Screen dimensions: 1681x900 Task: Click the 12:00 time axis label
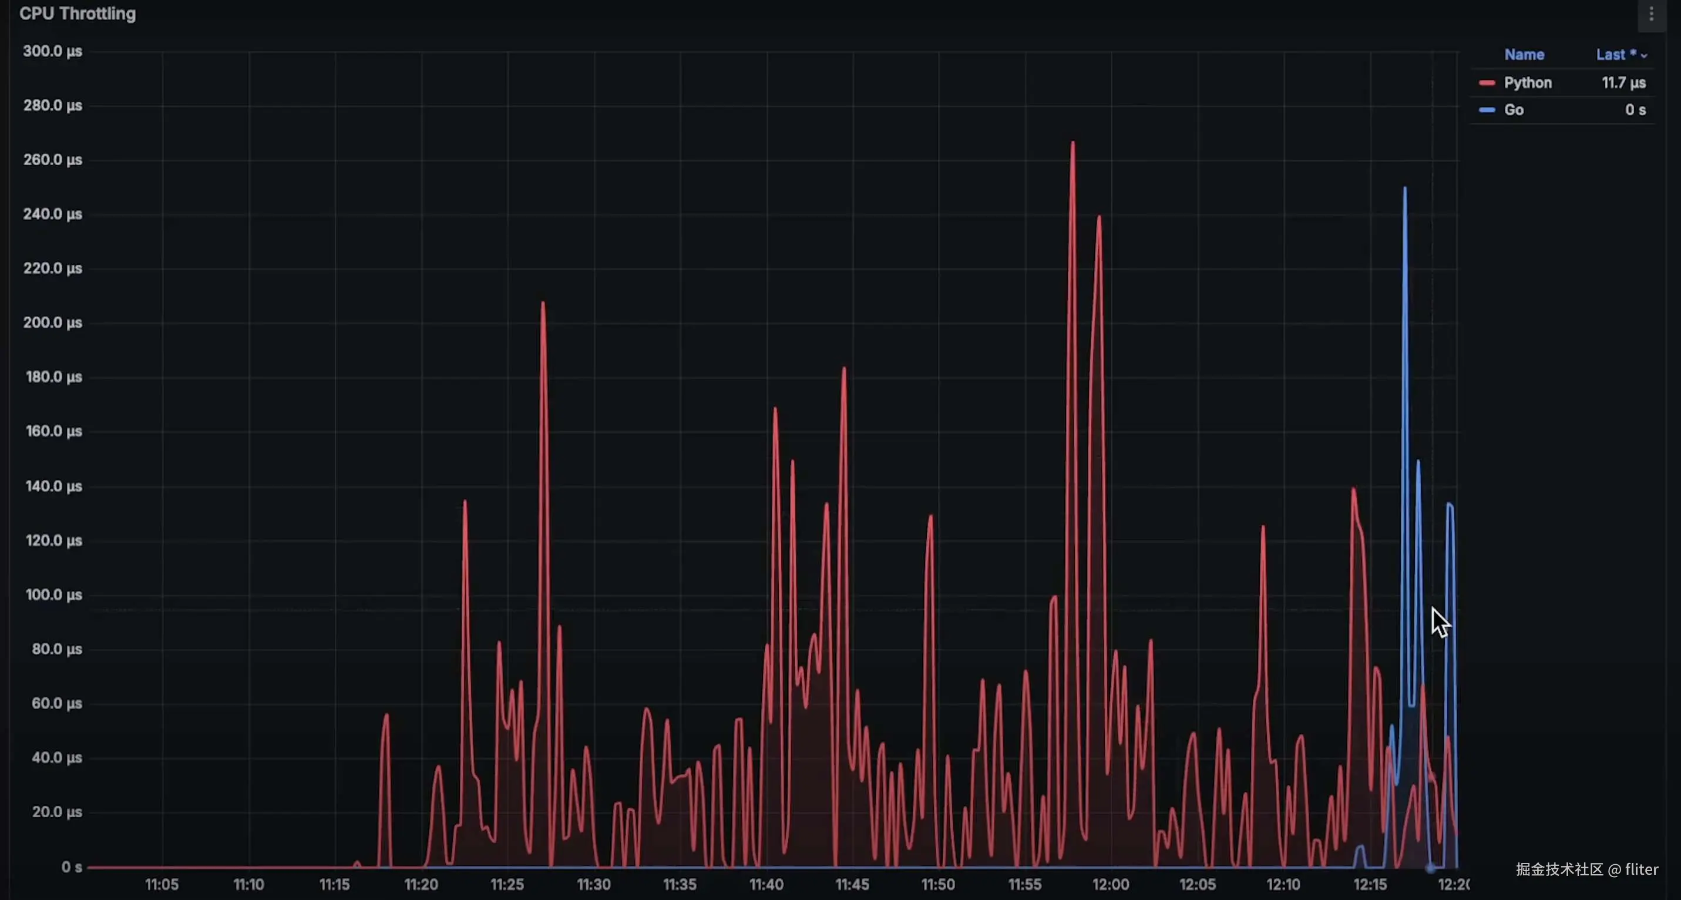[x=1110, y=884]
